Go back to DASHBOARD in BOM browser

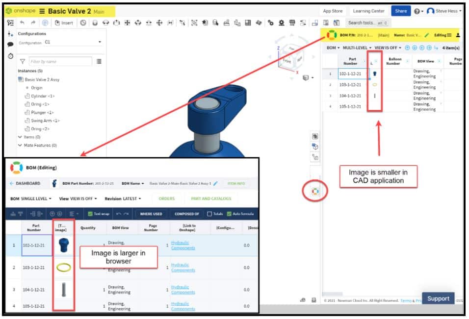tap(25, 183)
